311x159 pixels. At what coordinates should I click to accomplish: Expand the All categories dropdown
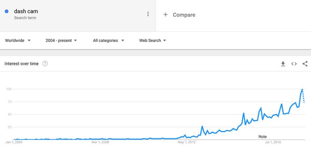coord(109,40)
